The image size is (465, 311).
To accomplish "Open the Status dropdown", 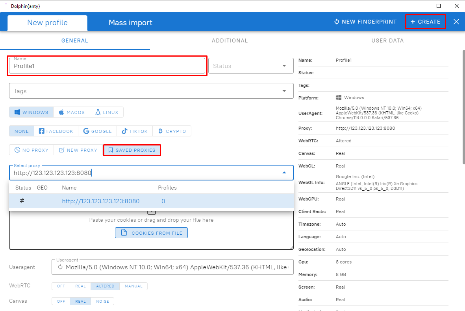I will tap(251, 66).
